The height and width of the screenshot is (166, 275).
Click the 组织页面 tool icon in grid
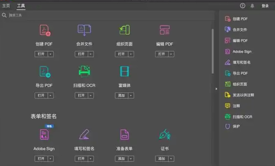coord(124,30)
